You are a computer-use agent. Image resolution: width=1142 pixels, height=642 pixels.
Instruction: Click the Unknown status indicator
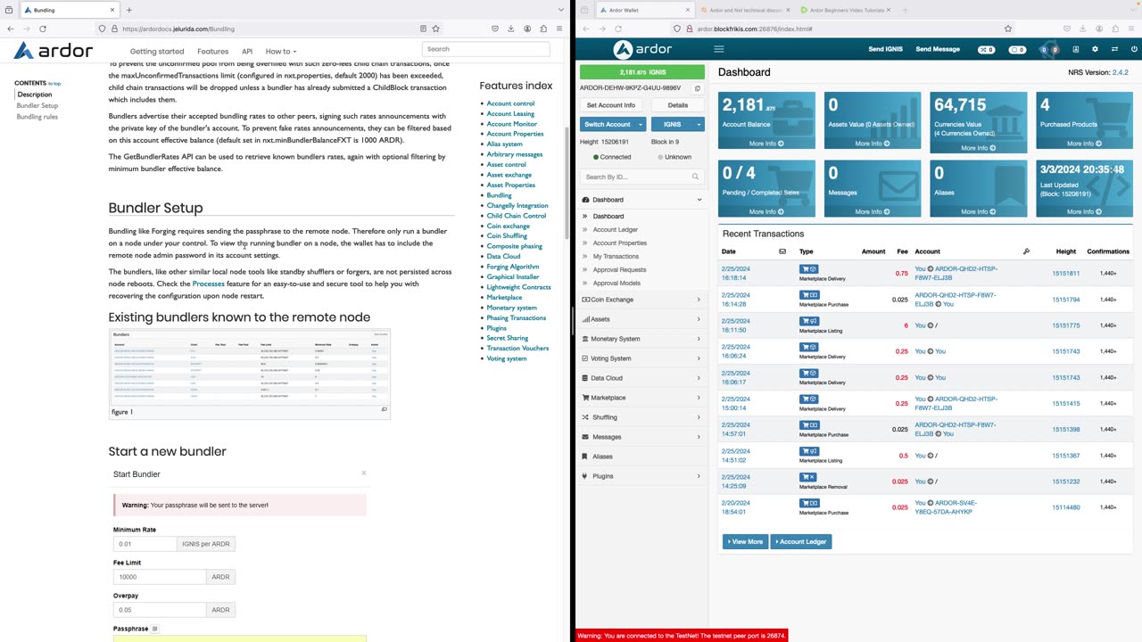click(674, 157)
